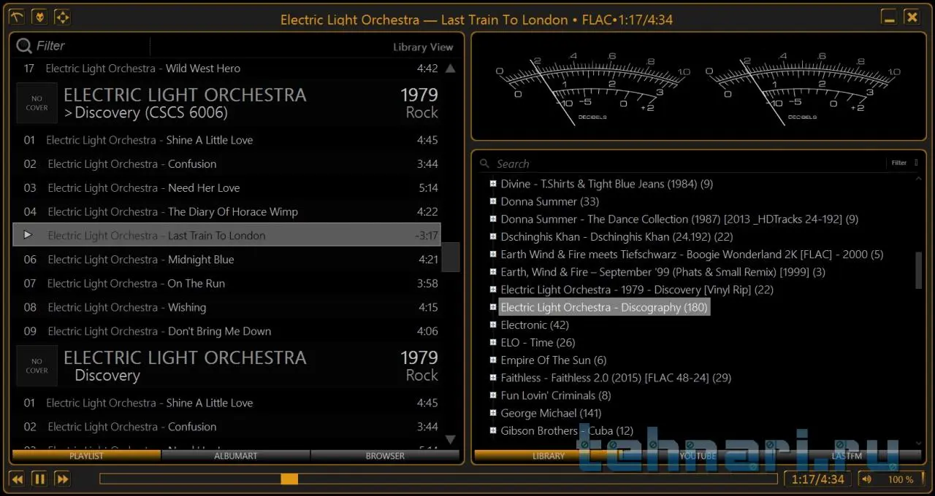
Task: Select ELO 1979 Discovery [Vinyl Rip] item
Action: point(636,290)
